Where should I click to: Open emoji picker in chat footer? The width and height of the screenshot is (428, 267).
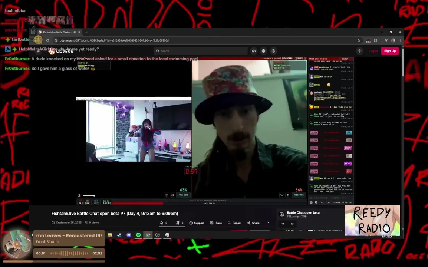(x=311, y=202)
